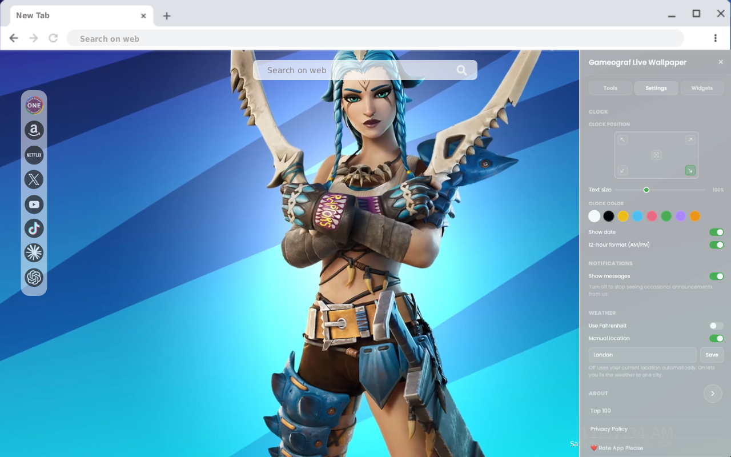Focus the browser address bar
Image resolution: width=731 pixels, height=457 pixels.
375,38
